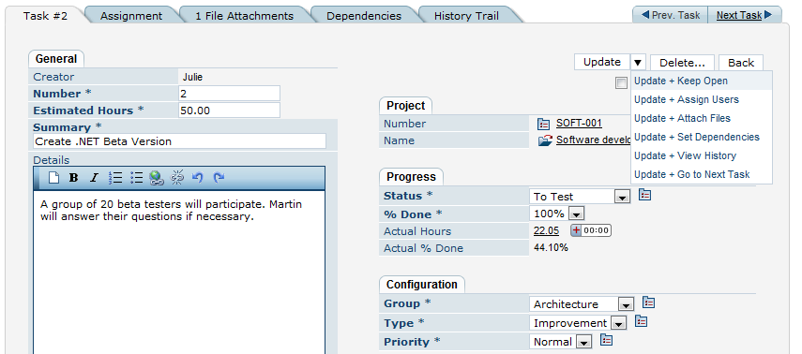Click the list icon beside Status dropdown
802x354 pixels.
[645, 195]
